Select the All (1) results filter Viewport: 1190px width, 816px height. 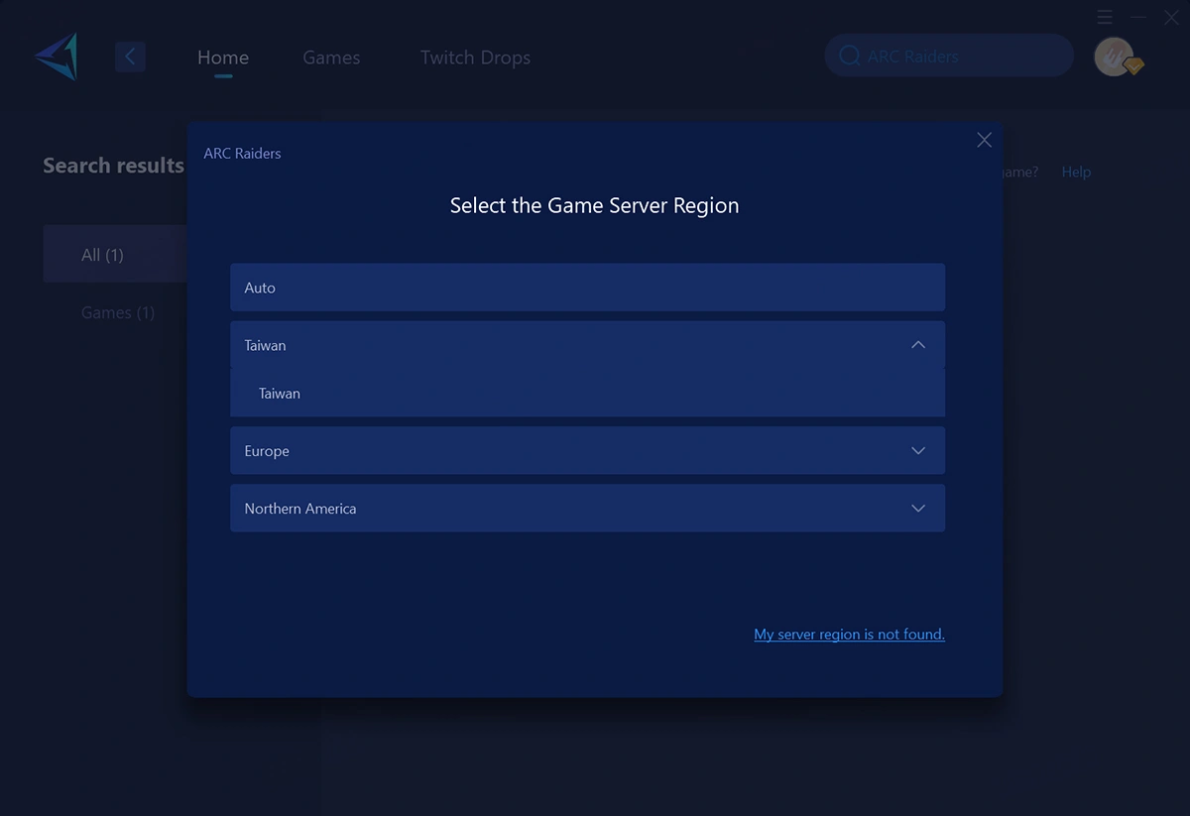pyautogui.click(x=103, y=255)
